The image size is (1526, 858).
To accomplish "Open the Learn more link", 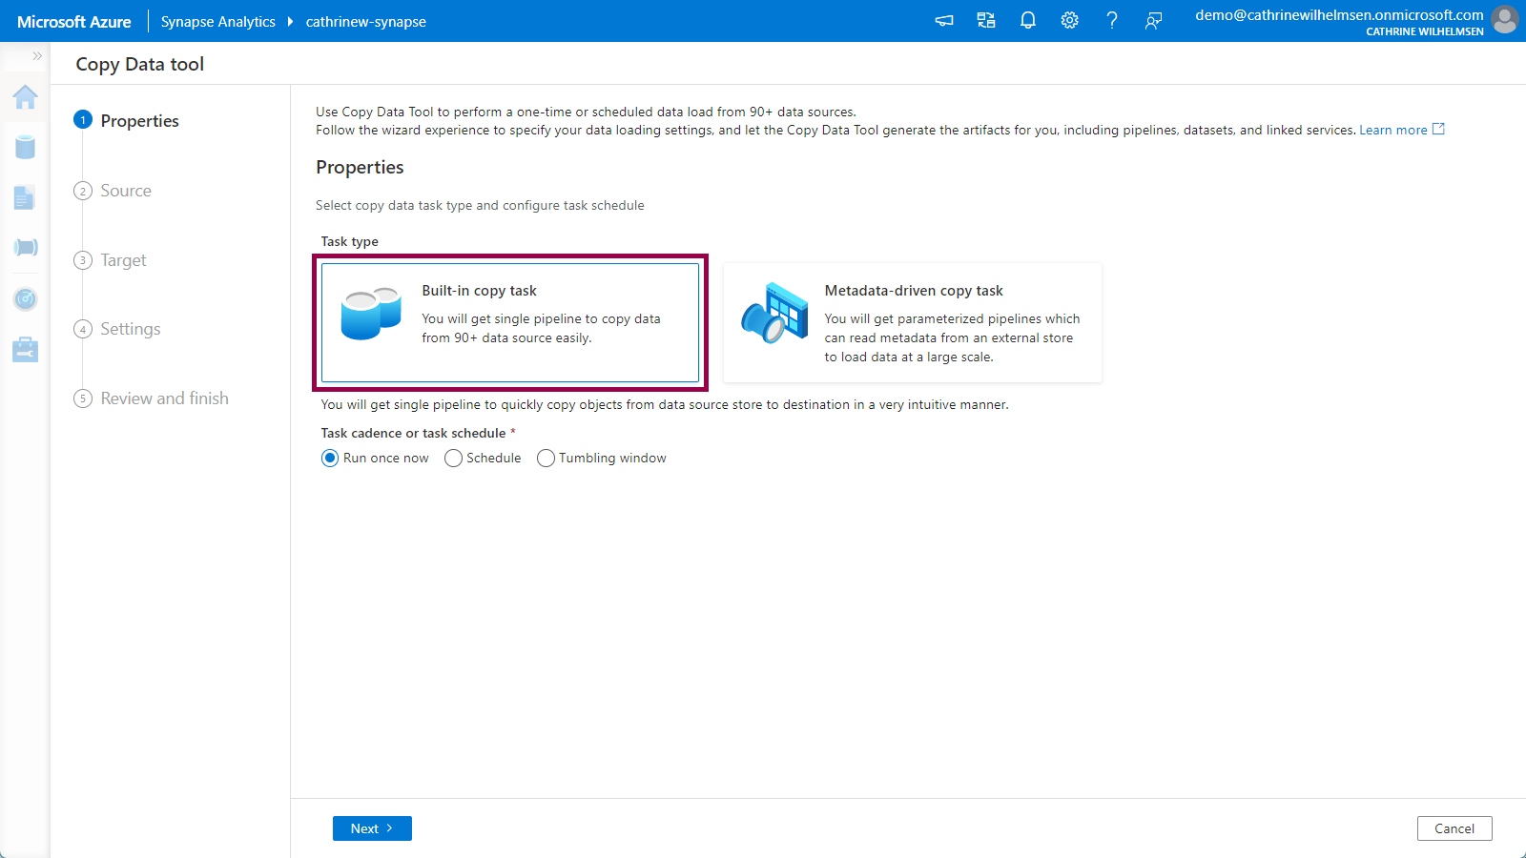I will [x=1393, y=131].
